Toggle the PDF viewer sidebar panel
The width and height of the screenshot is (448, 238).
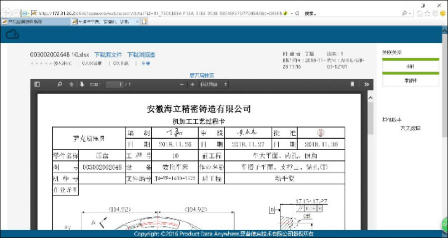(x=37, y=84)
